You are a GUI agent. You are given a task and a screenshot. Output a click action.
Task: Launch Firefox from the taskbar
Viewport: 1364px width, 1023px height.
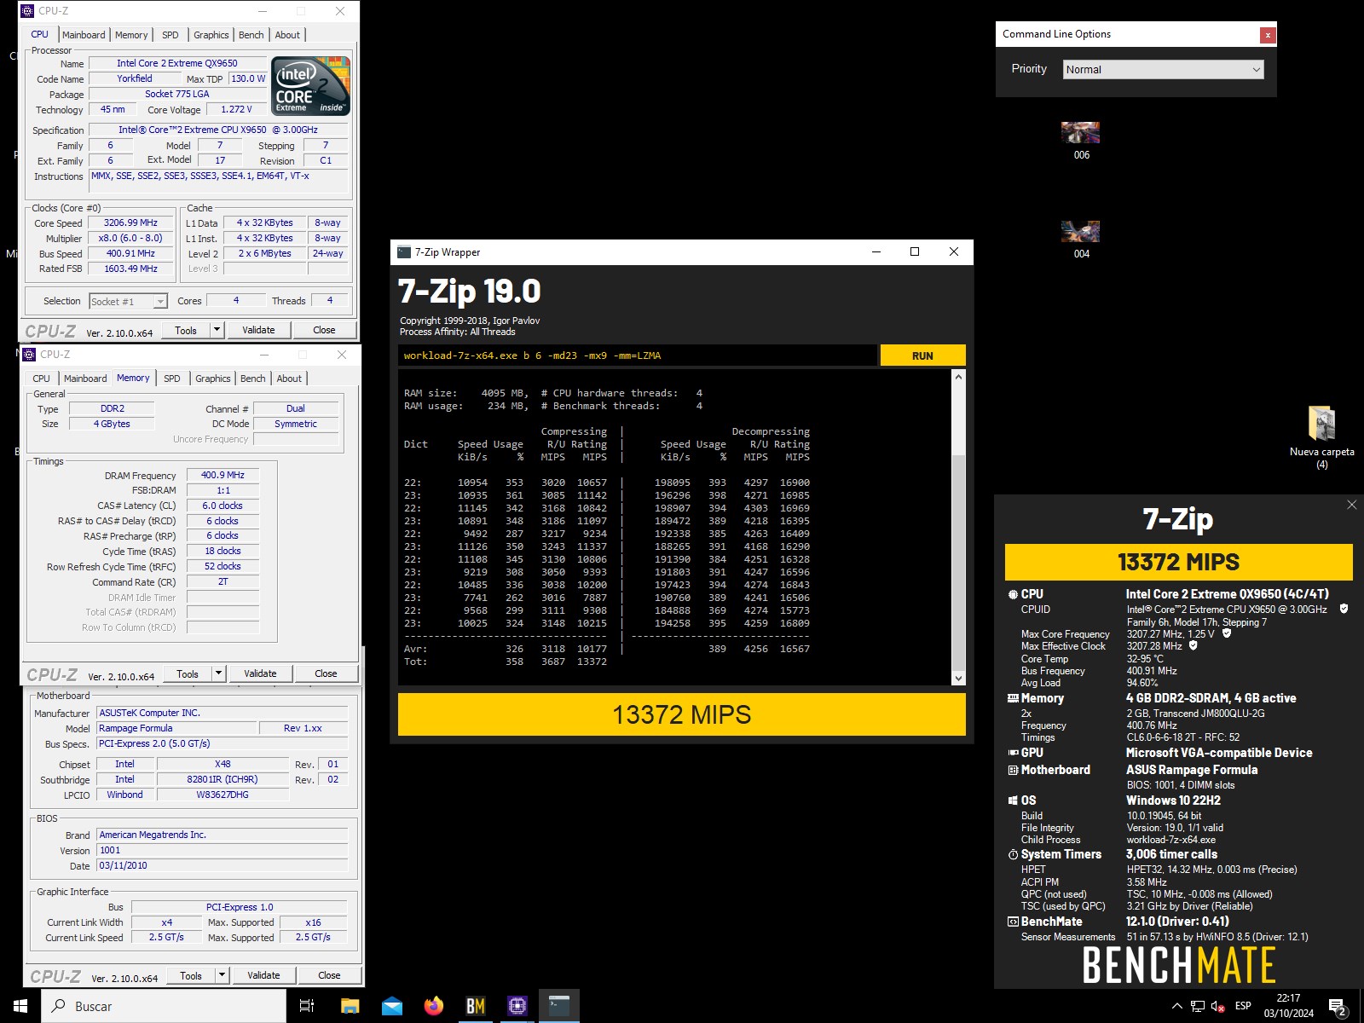click(x=434, y=1006)
